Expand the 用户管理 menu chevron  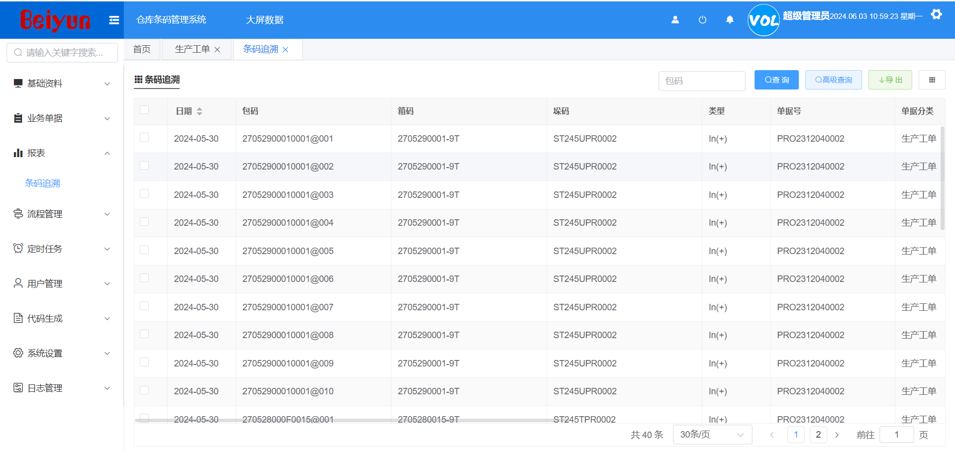point(107,283)
